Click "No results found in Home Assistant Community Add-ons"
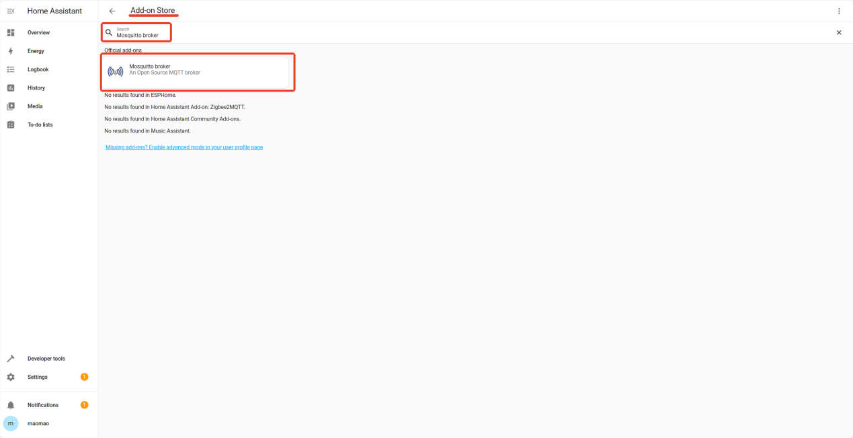The width and height of the screenshot is (853, 438). (172, 119)
